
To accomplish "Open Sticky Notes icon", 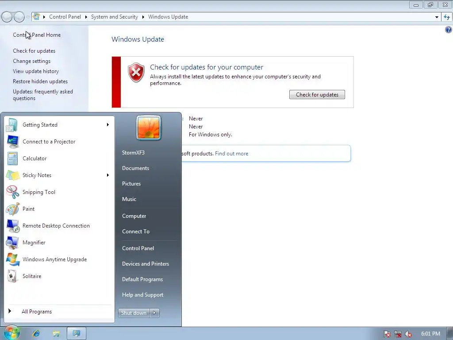I will coord(12,175).
